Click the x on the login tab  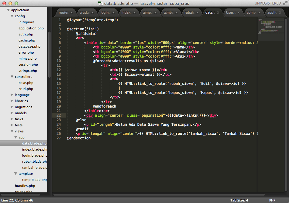113,13
